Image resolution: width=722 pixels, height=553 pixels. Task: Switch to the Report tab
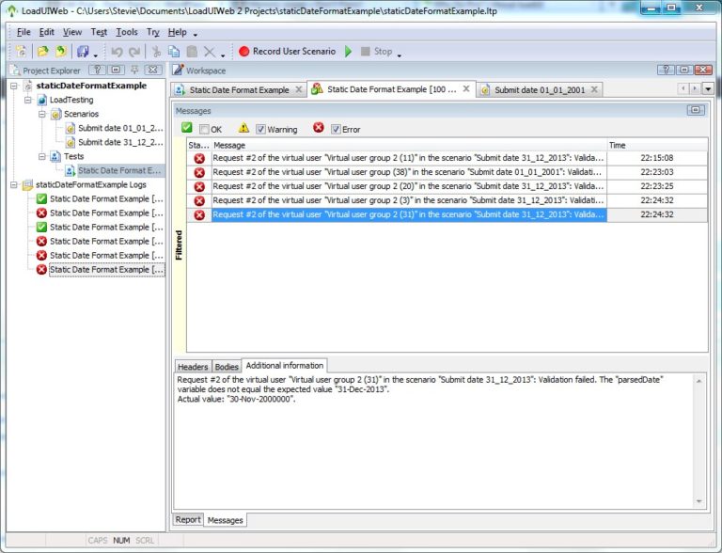[x=188, y=519]
